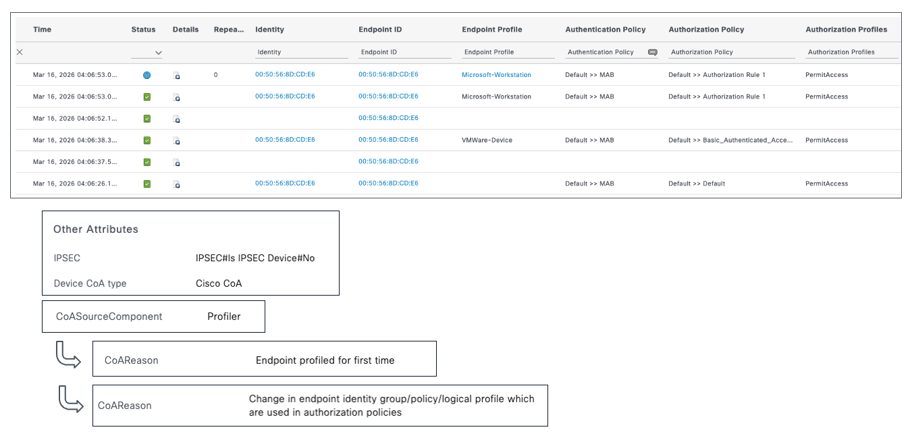Sort by the Endpoint Profile column header

(x=492, y=30)
